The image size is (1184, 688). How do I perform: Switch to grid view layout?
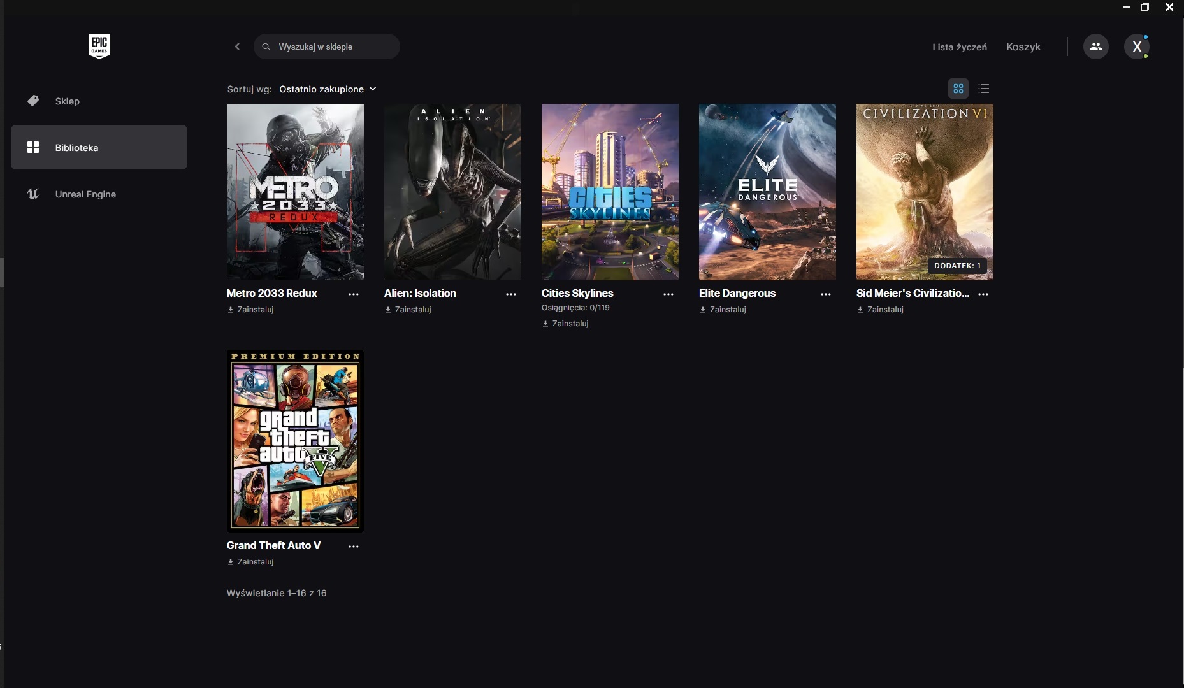coord(958,89)
